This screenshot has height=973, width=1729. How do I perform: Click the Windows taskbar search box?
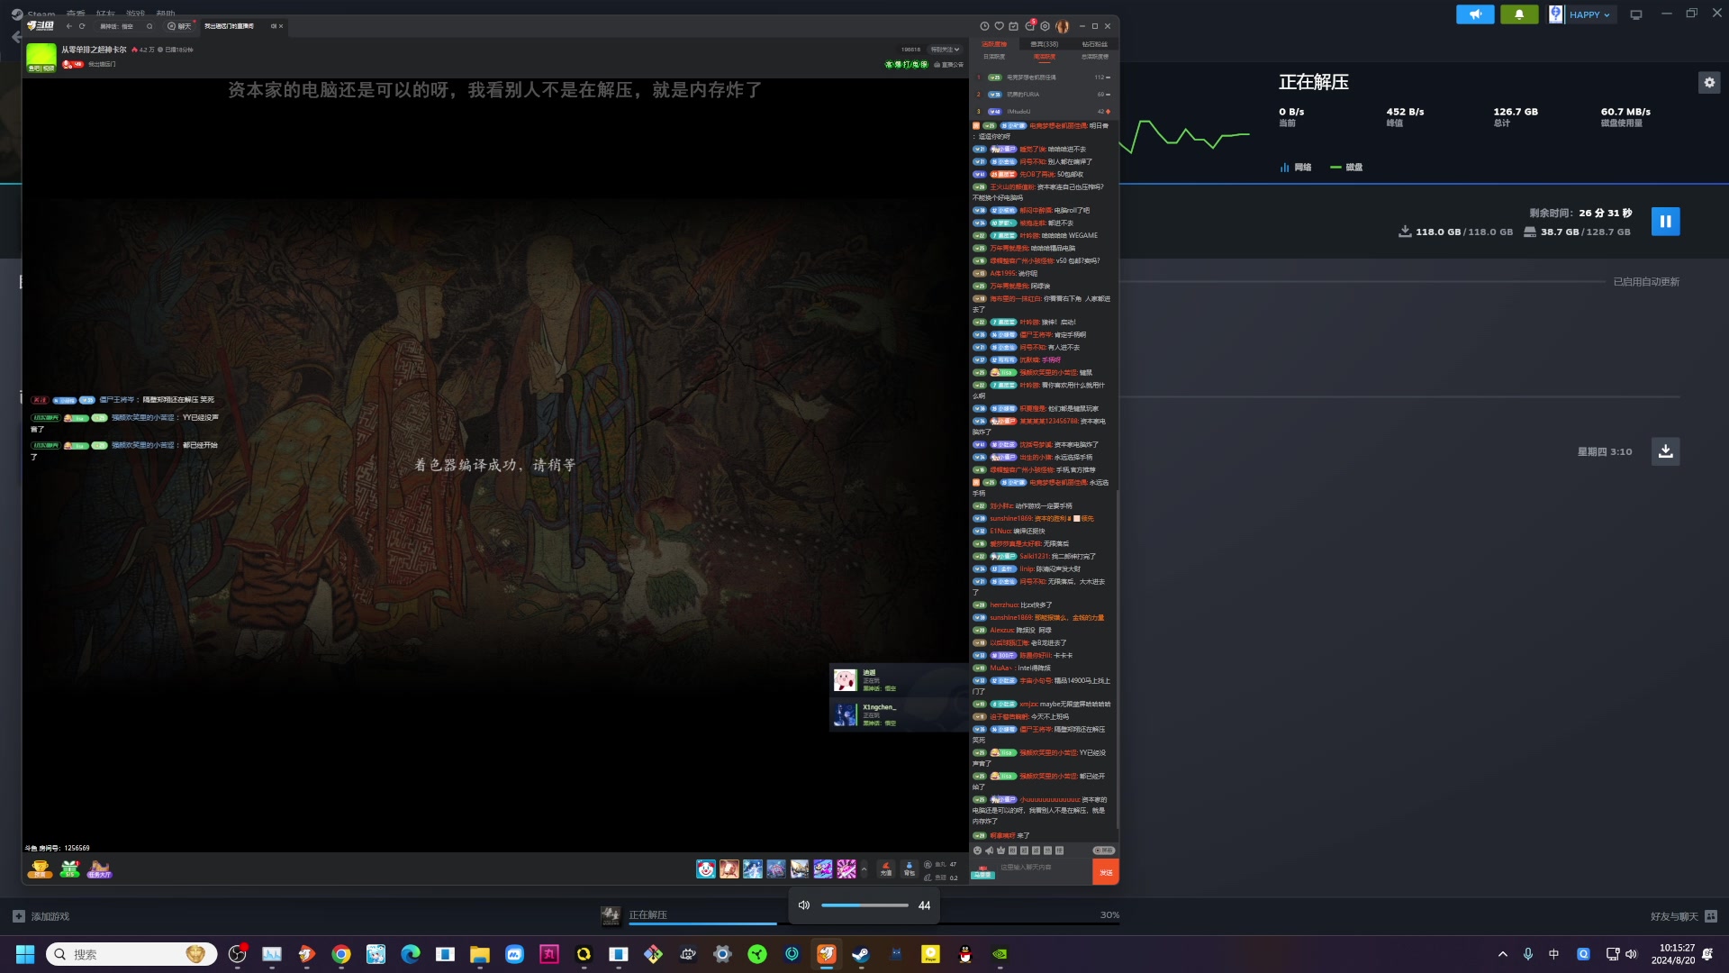click(131, 954)
